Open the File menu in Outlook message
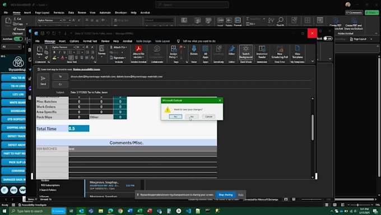 click(38, 41)
